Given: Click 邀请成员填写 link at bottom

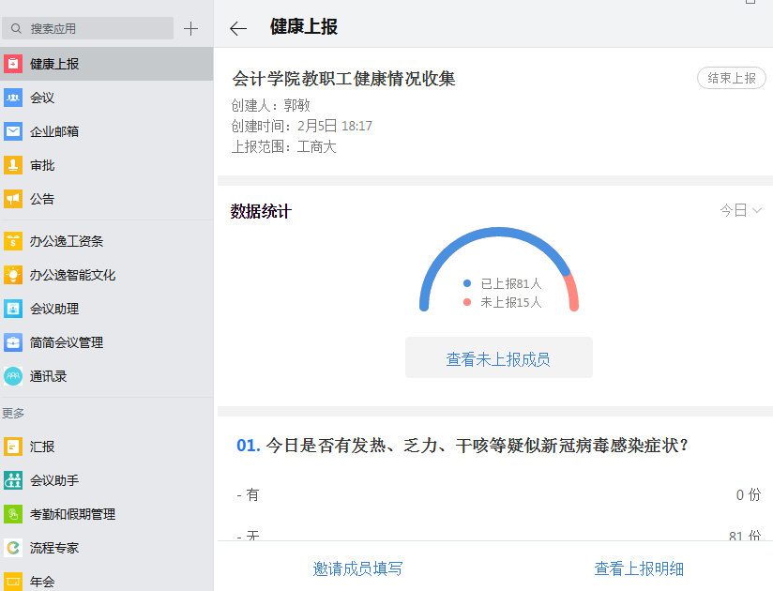Looking at the screenshot, I should pyautogui.click(x=357, y=568).
